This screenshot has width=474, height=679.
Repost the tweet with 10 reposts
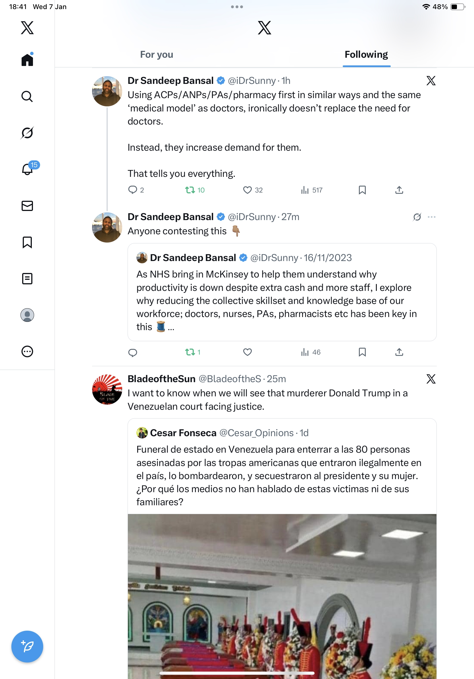pyautogui.click(x=190, y=190)
